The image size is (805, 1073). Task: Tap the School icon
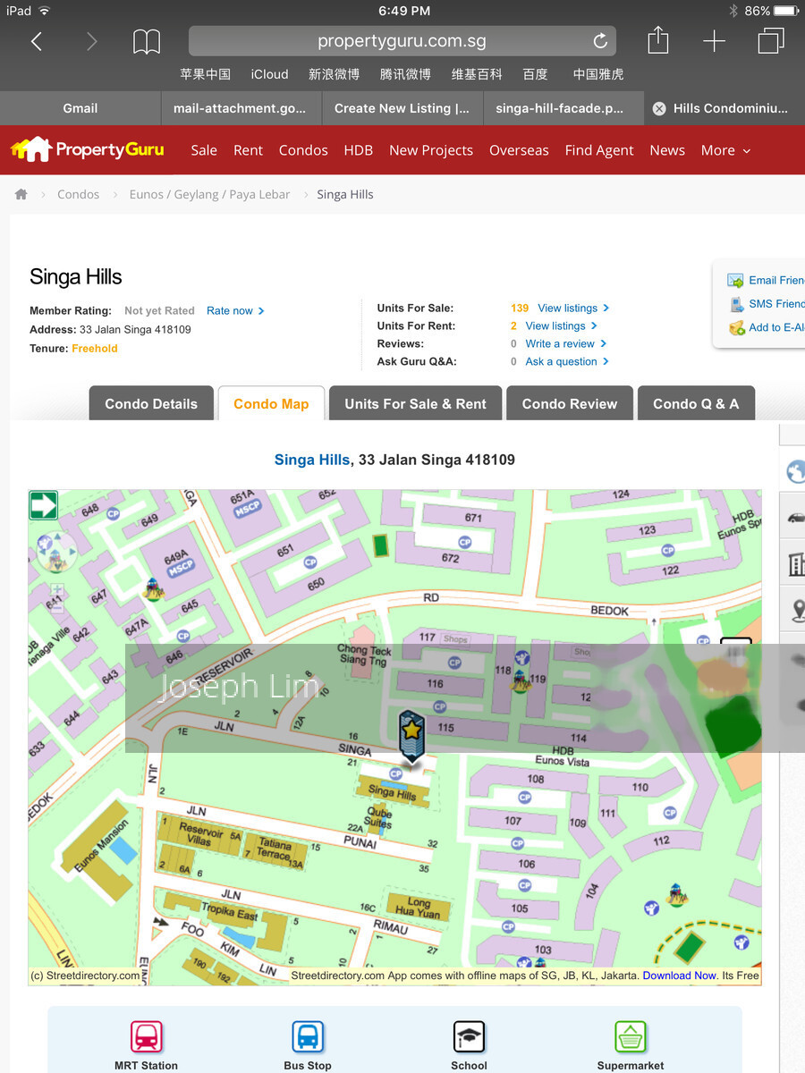click(469, 1037)
